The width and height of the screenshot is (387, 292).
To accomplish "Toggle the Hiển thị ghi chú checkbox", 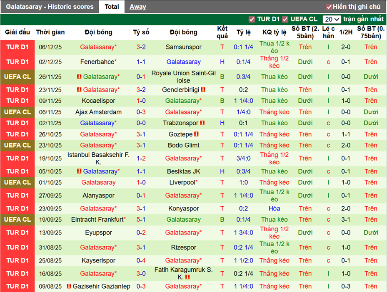I will click(329, 7).
